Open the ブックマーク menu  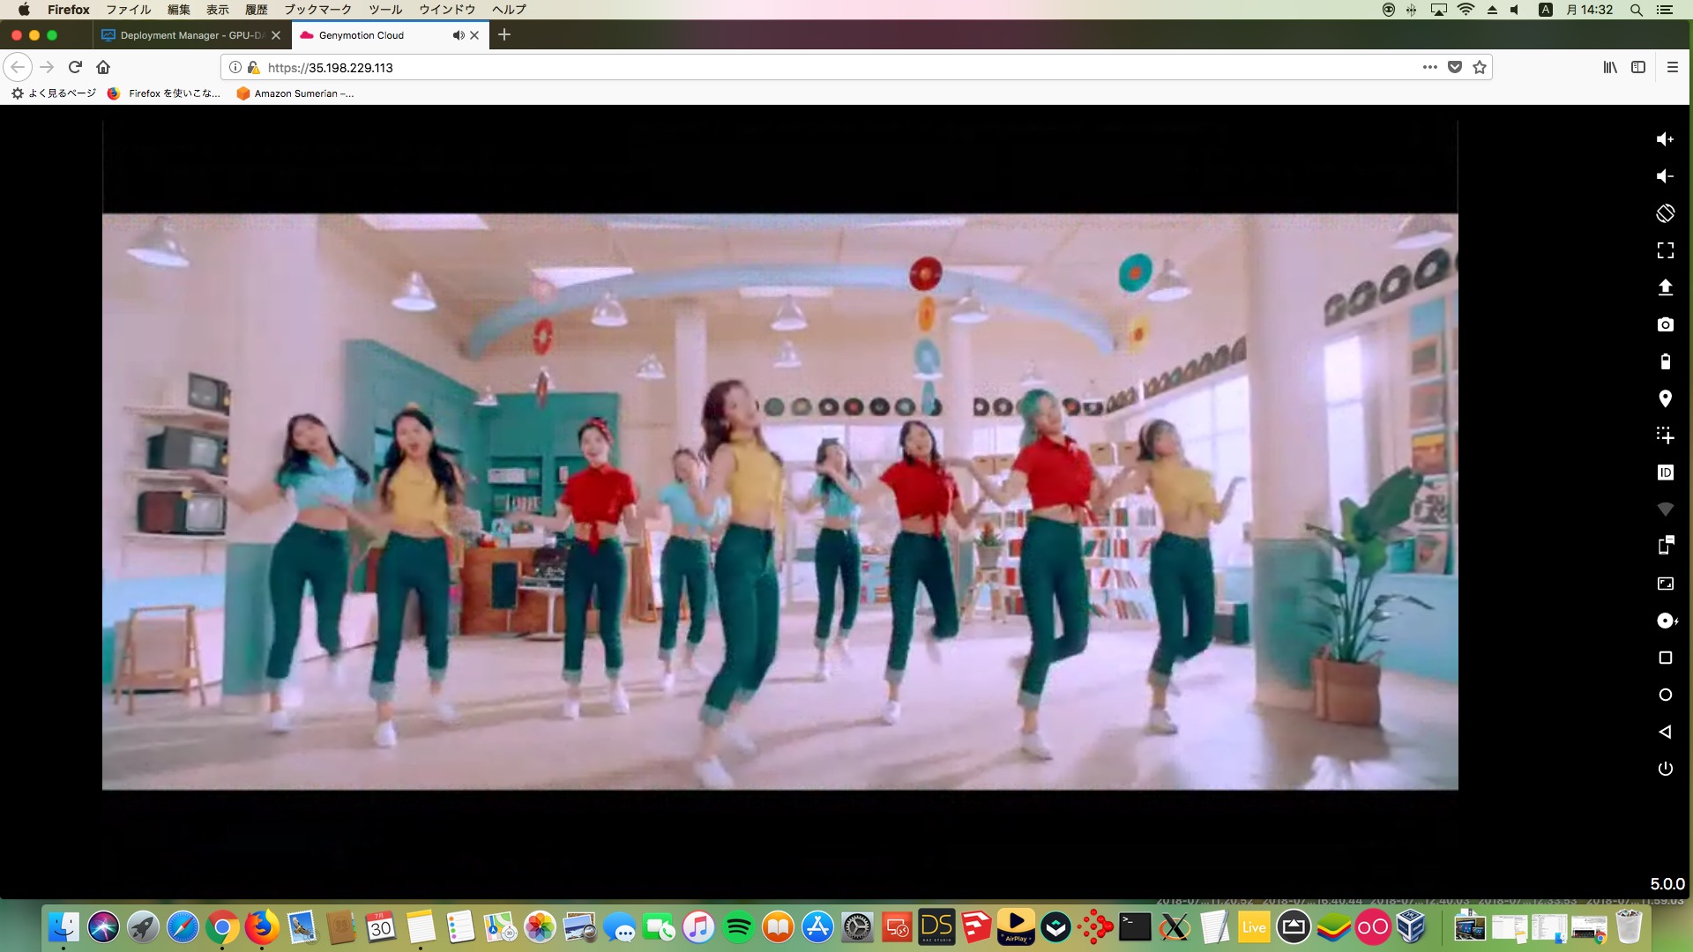[x=317, y=10]
